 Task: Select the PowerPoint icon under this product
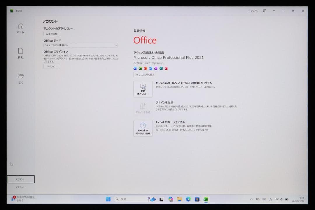[x=145, y=68]
